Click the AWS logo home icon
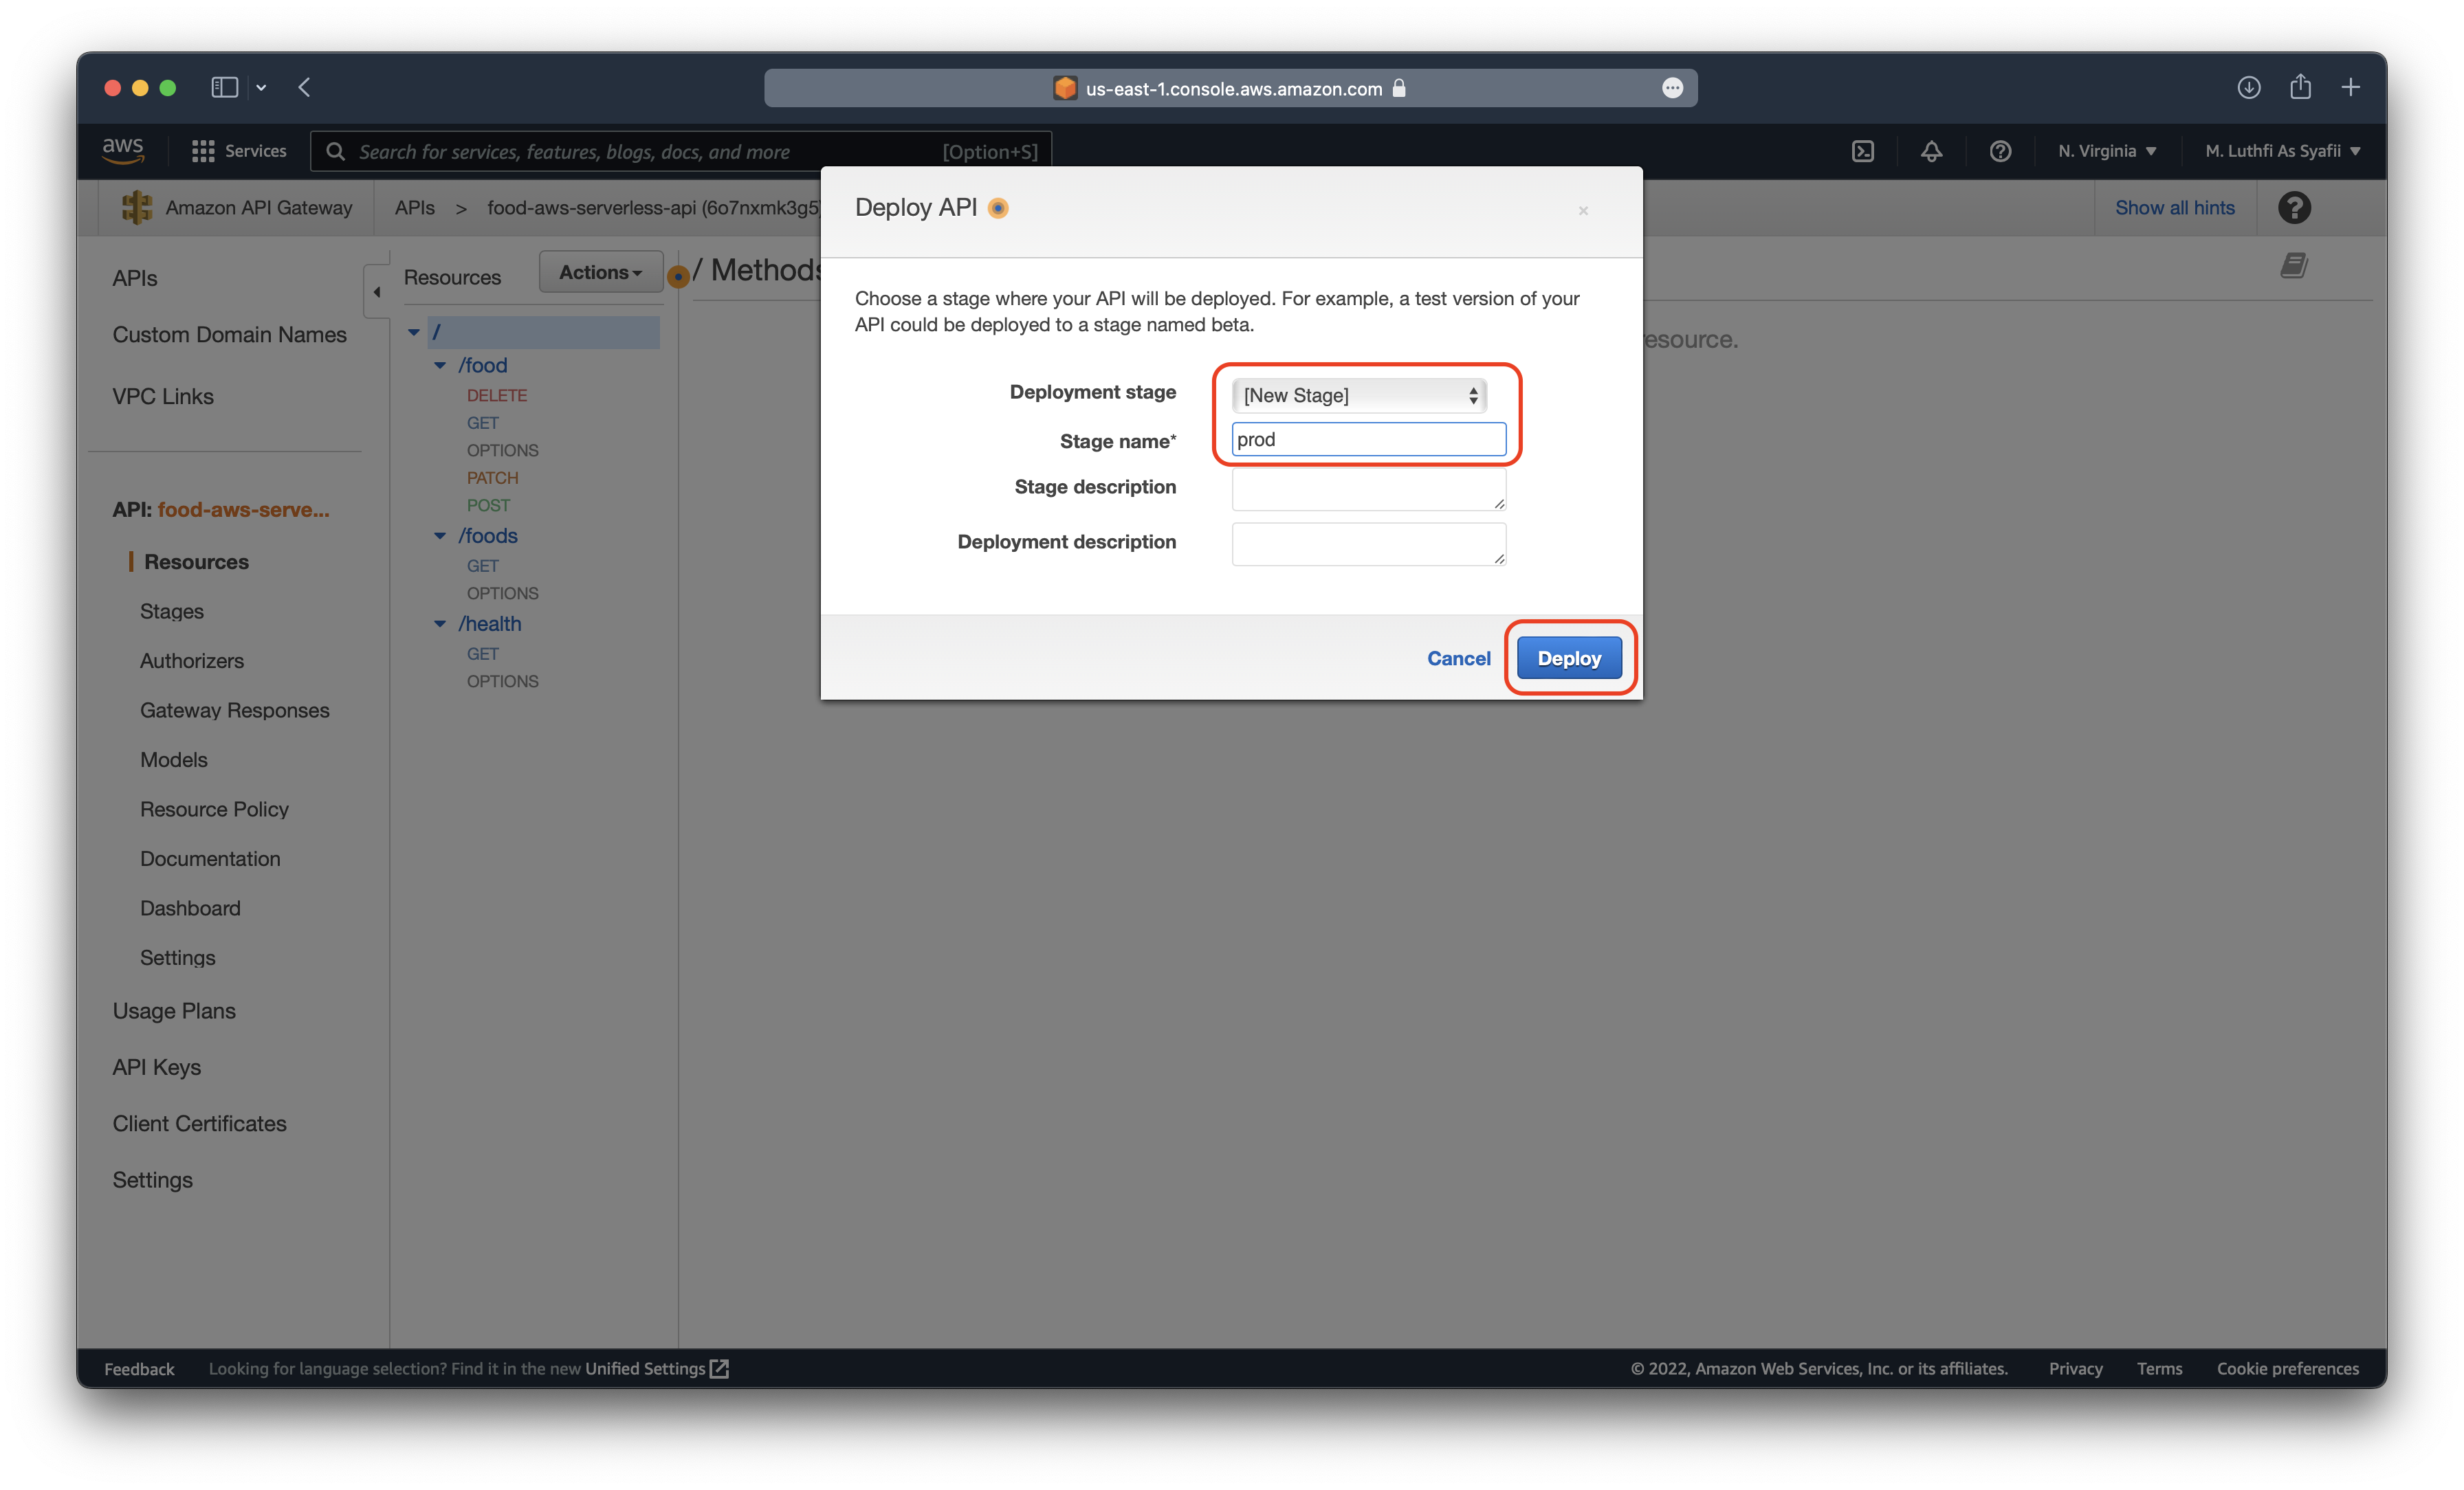Screen dimensions: 2464x1490 123,150
